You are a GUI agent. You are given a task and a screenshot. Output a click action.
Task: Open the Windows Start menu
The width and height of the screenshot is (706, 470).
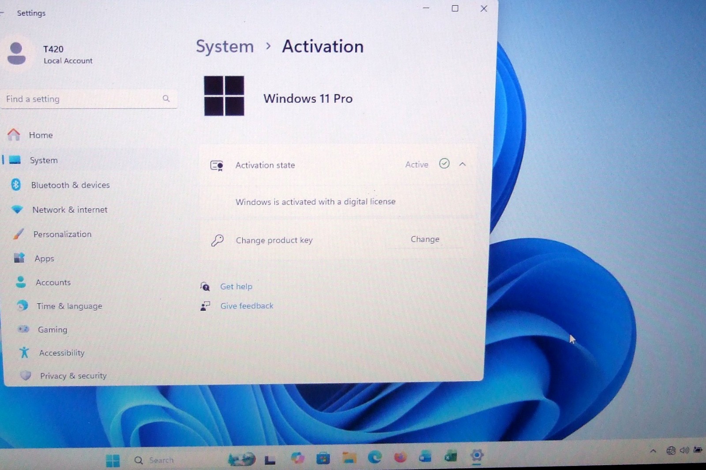click(113, 461)
